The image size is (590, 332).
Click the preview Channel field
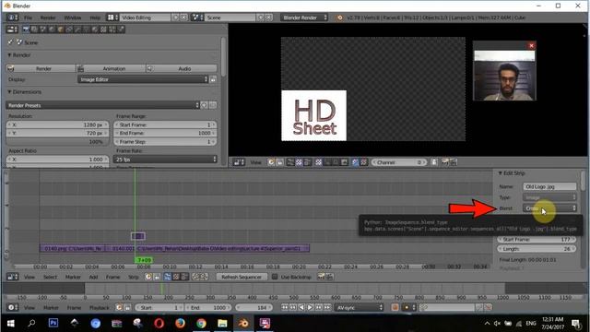(399, 162)
